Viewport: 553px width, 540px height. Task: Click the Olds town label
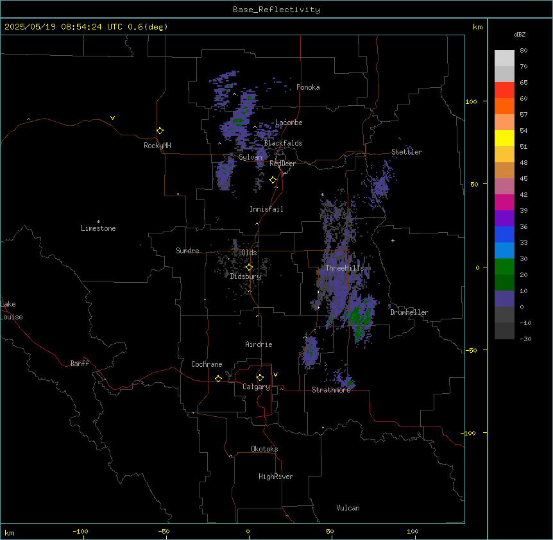[249, 253]
